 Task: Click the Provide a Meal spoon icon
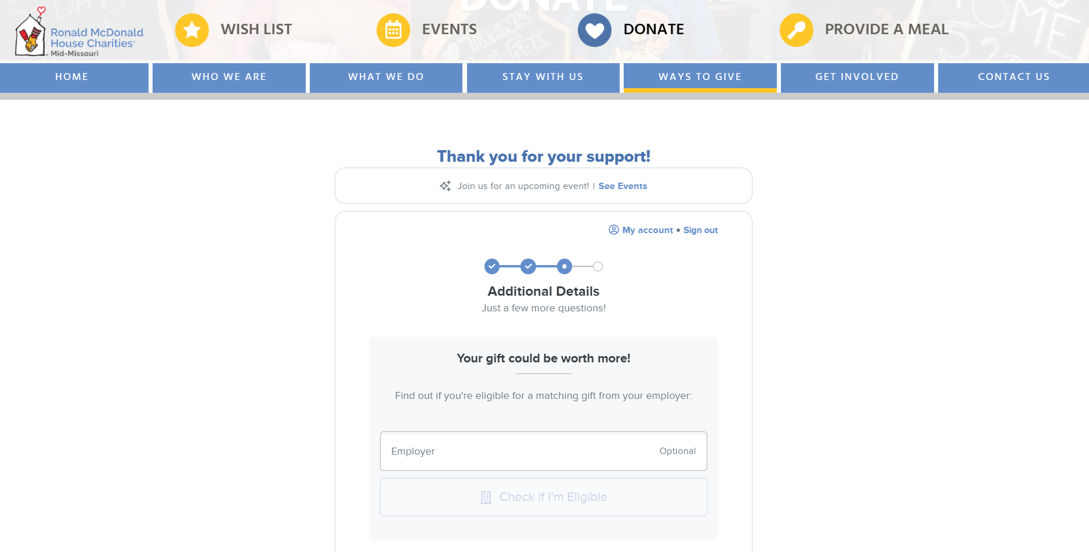click(797, 30)
